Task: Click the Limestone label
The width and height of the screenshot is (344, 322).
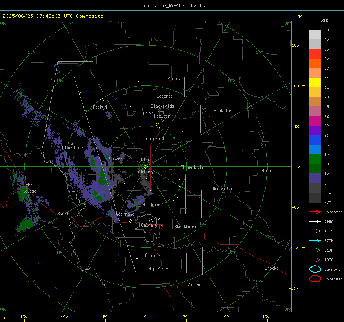Action: point(72,148)
